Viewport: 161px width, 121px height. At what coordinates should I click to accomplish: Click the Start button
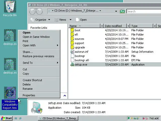click(7, 118)
